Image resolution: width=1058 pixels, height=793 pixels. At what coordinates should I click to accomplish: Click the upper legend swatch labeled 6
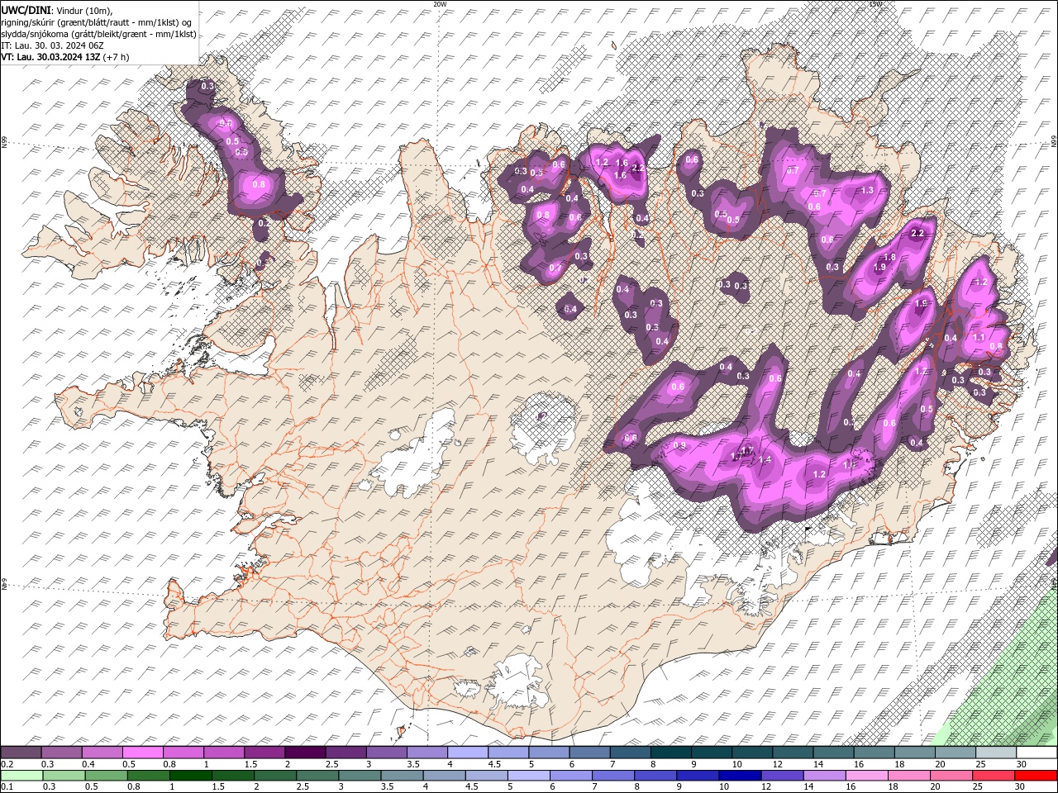[x=589, y=753]
